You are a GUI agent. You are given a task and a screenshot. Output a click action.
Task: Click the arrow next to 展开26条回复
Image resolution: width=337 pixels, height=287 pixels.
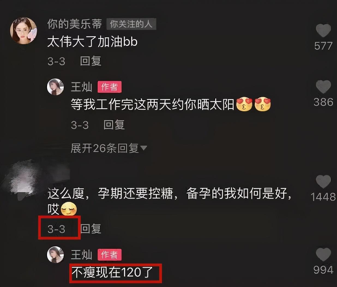coord(143,148)
